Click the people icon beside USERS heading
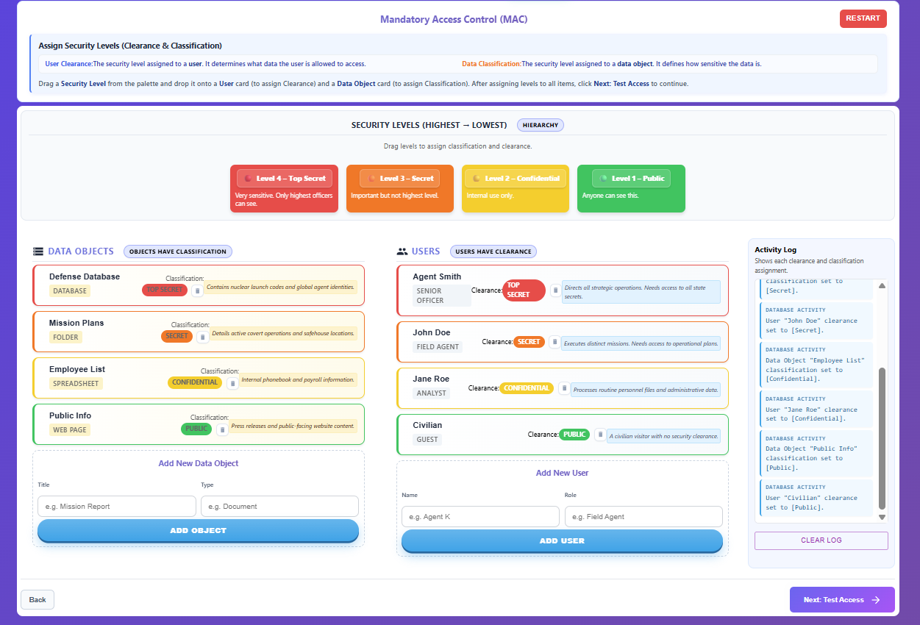 (401, 251)
